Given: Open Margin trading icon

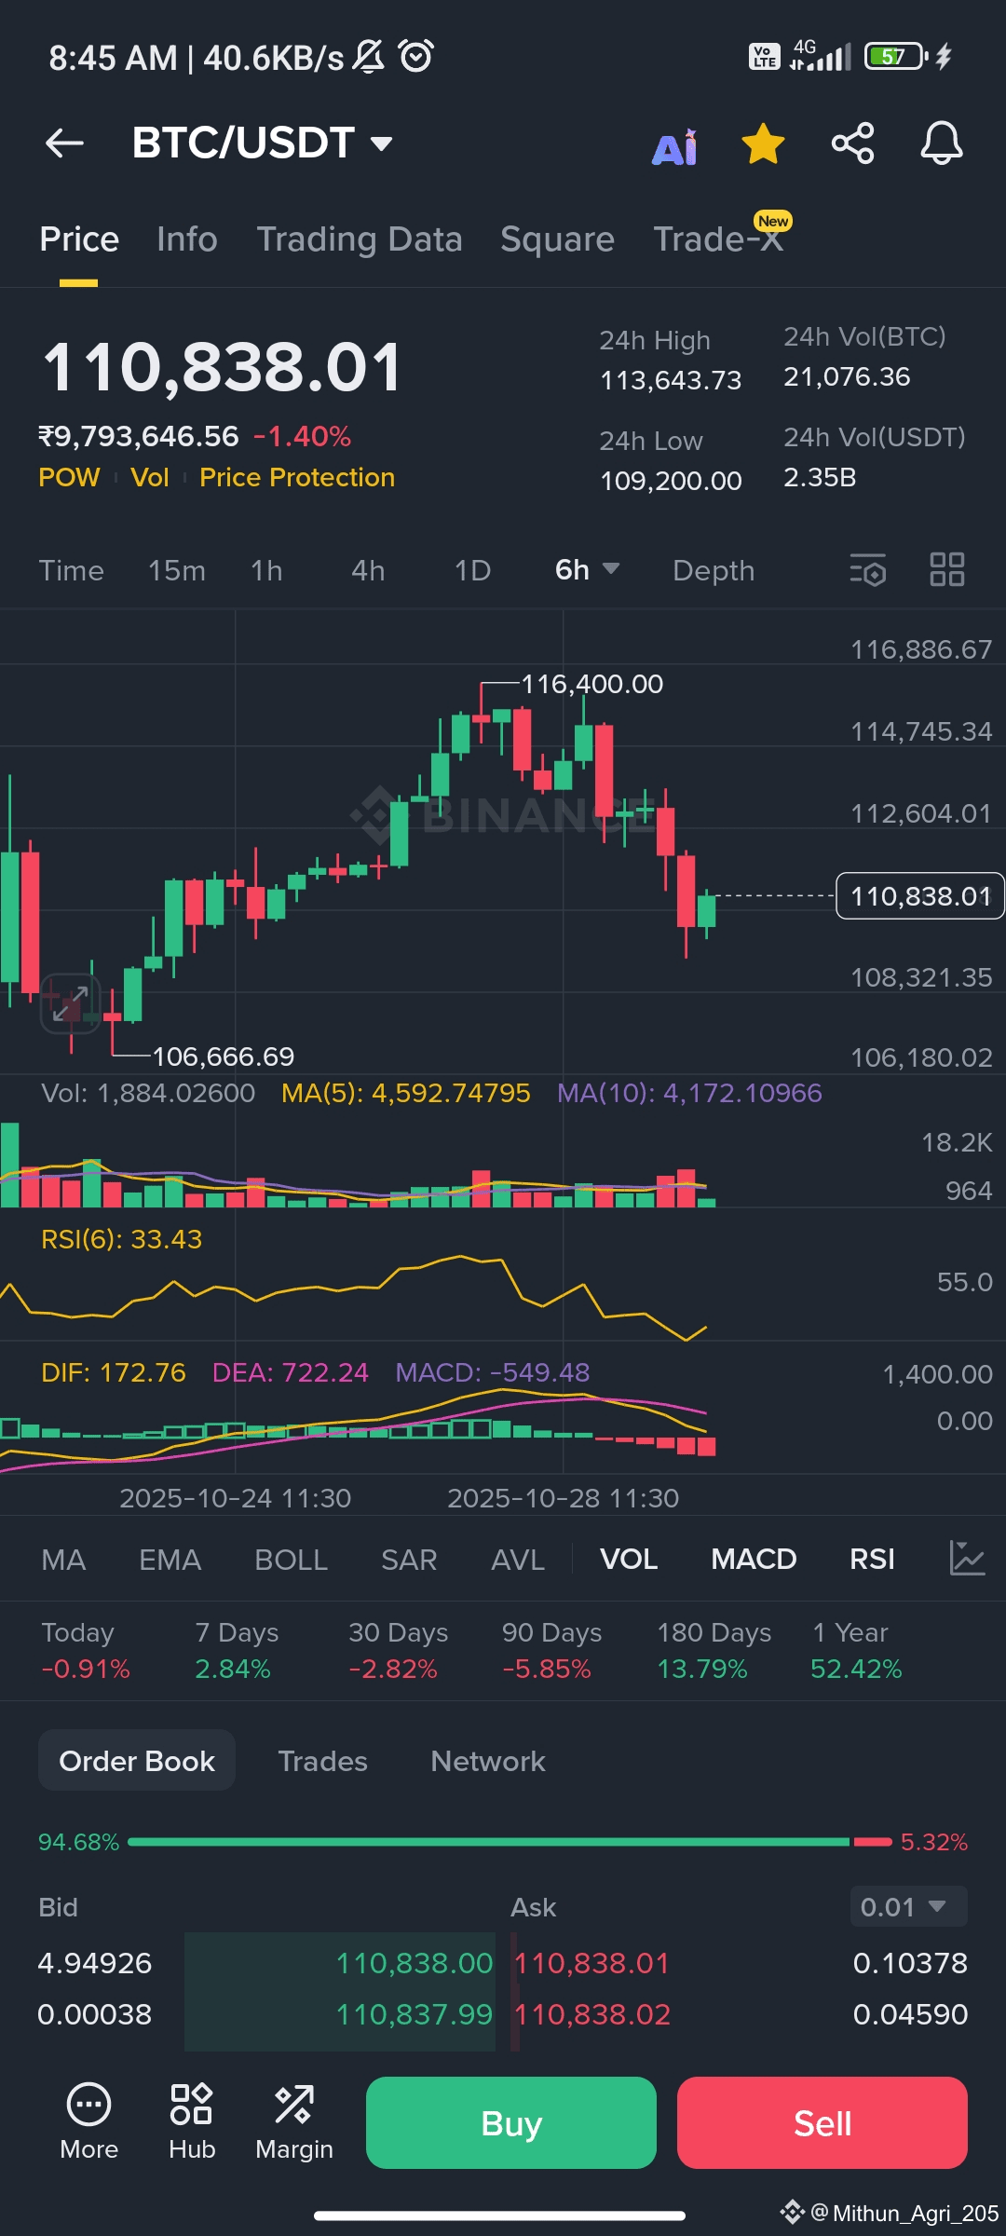Looking at the screenshot, I should coord(294,2121).
